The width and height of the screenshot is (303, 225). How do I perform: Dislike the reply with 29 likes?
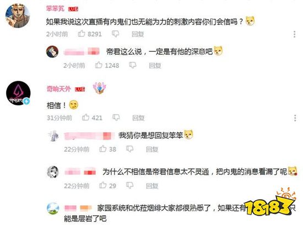click(129, 185)
